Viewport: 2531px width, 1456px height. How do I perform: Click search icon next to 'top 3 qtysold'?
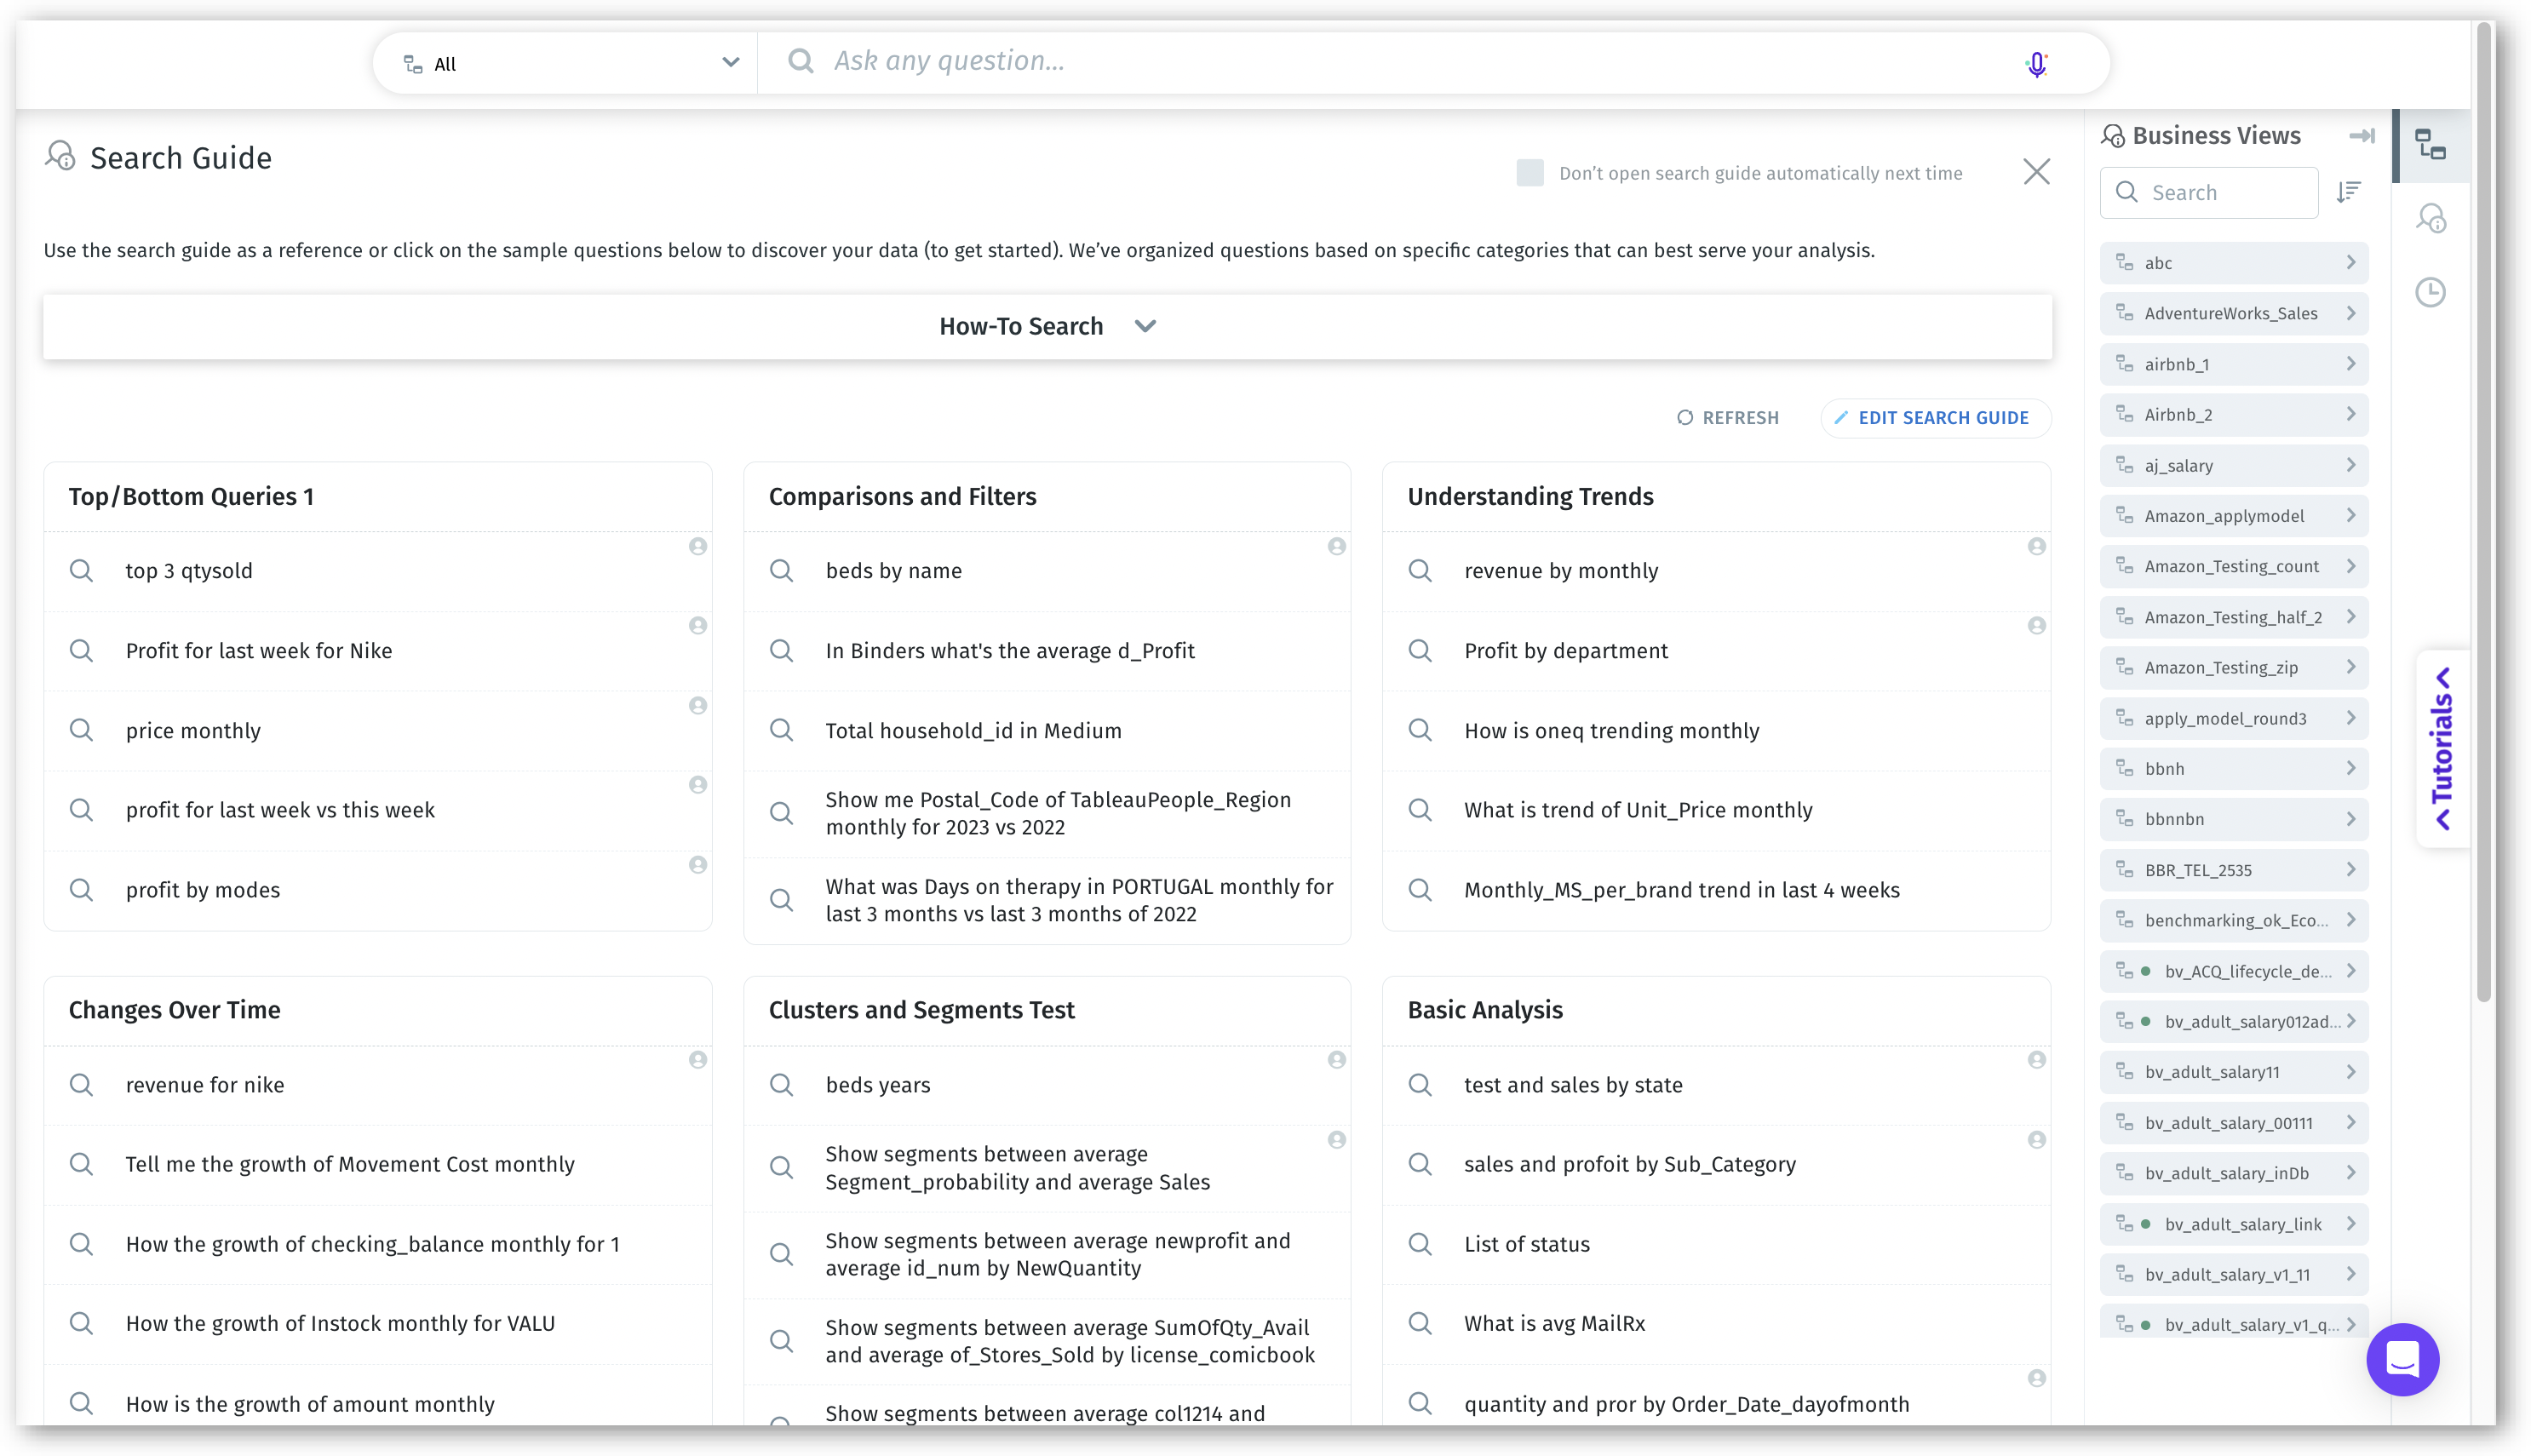coord(82,571)
